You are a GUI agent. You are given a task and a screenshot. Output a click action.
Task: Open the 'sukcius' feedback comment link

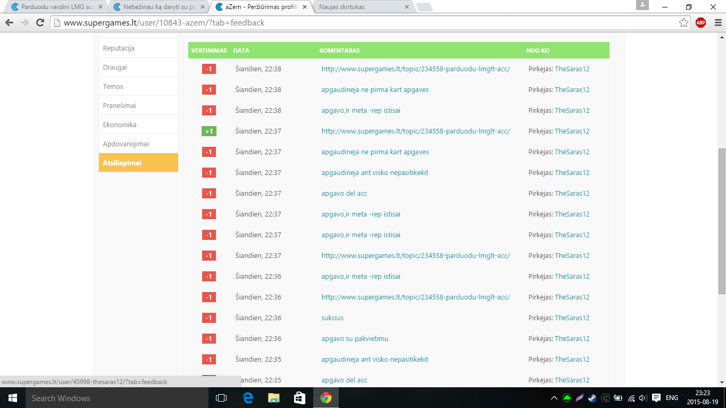coord(332,318)
